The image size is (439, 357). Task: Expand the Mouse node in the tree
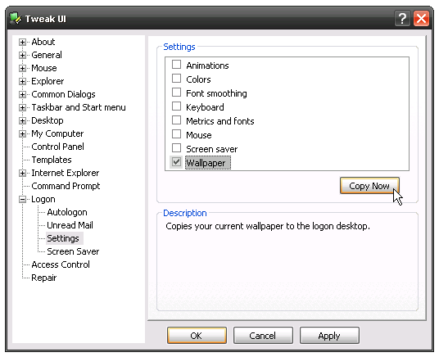click(x=22, y=68)
